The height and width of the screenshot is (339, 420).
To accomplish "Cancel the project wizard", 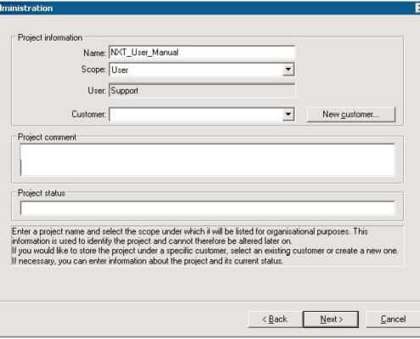I will click(393, 320).
